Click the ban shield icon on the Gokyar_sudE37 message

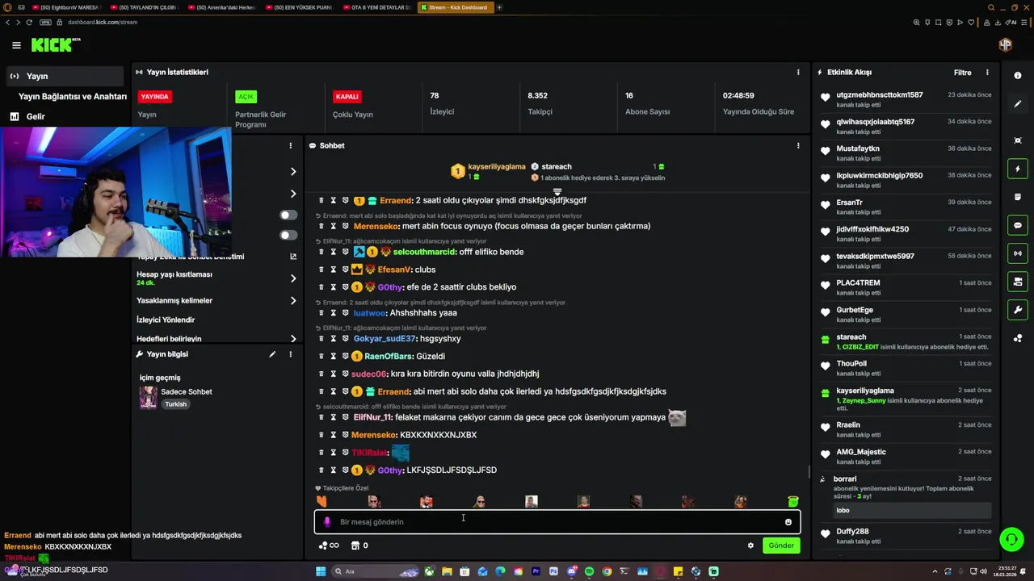pyautogui.click(x=345, y=339)
